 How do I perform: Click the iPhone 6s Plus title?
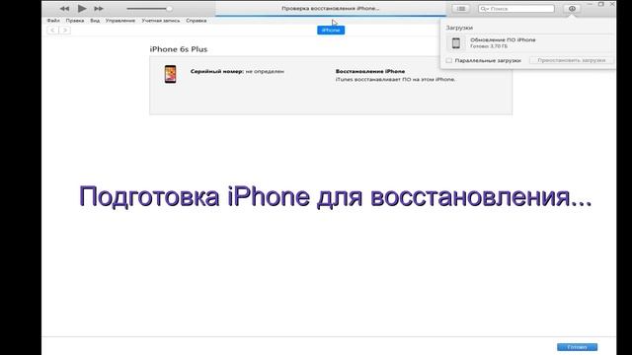point(179,49)
